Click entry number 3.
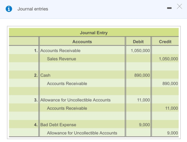The image size is (187, 142). [36, 100]
